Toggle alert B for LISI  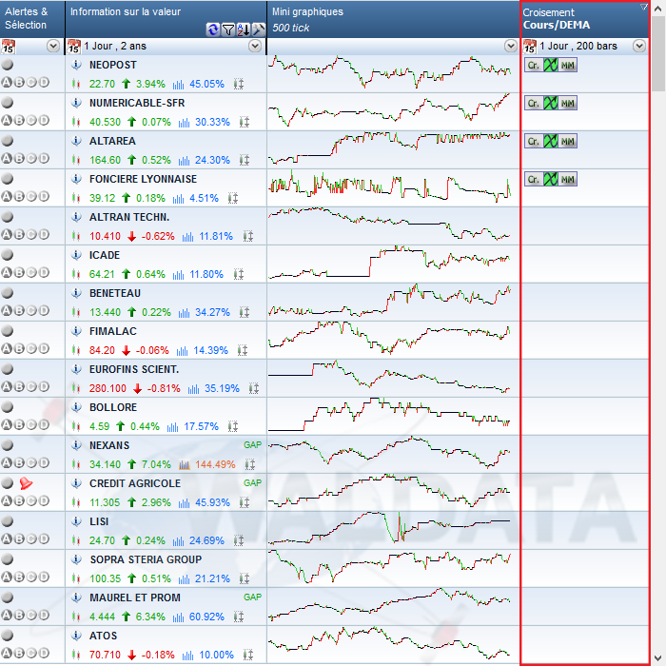[x=19, y=539]
